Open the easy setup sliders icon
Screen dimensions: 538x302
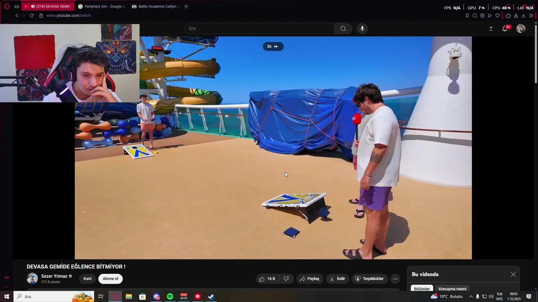(531, 16)
